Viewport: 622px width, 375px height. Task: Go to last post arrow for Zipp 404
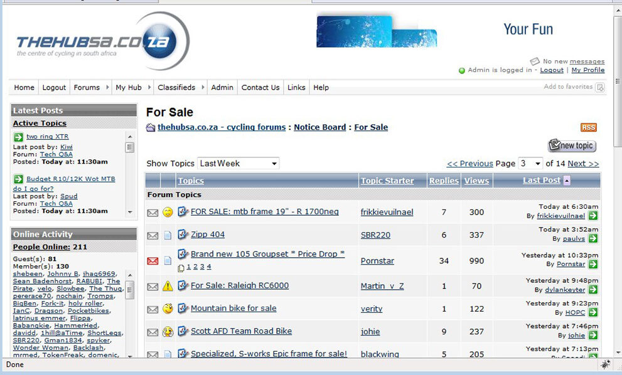coord(593,239)
